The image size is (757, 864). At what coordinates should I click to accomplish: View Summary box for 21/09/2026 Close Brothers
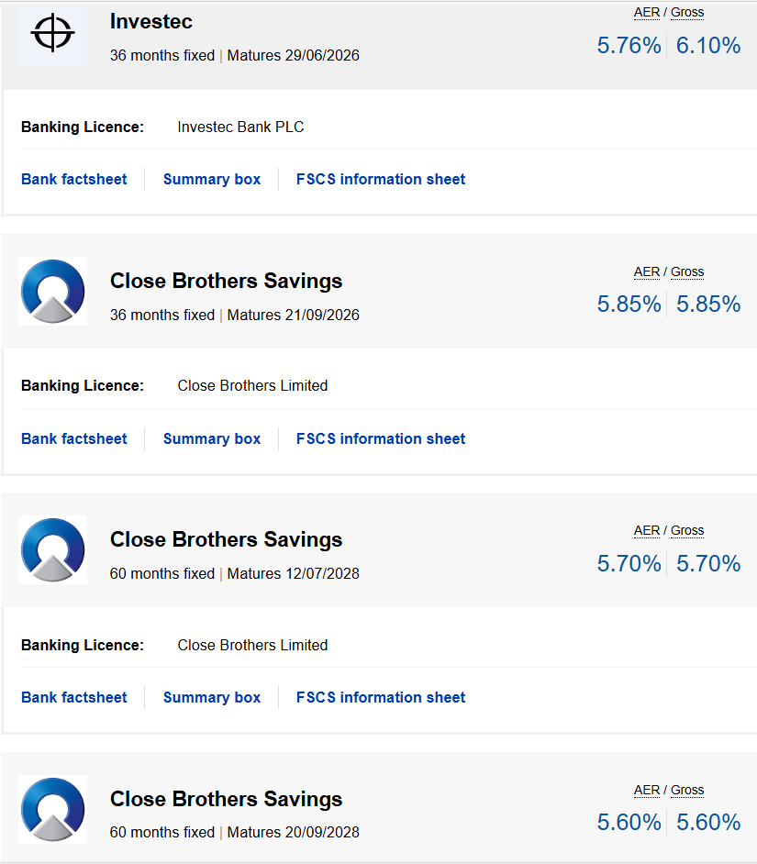[x=212, y=438]
